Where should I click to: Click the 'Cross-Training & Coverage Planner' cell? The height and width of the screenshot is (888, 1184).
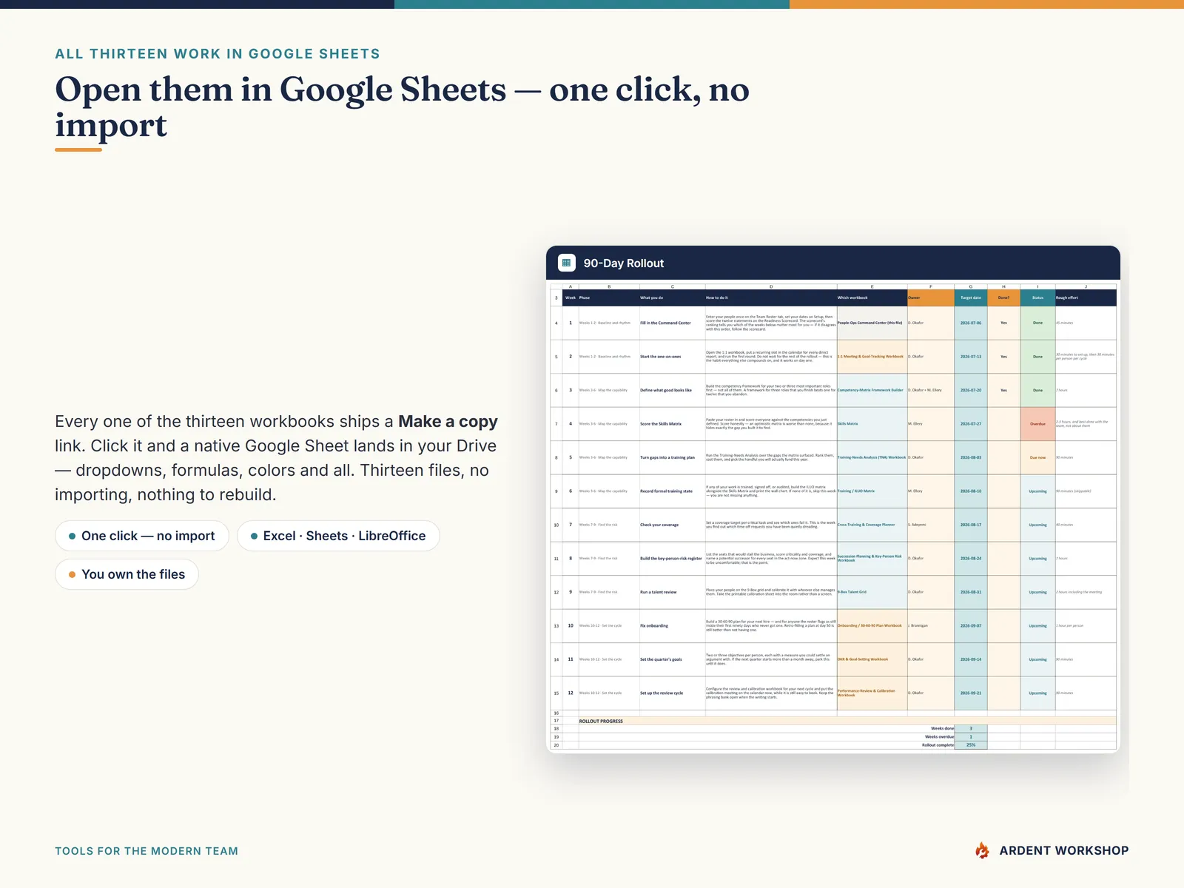872,525
